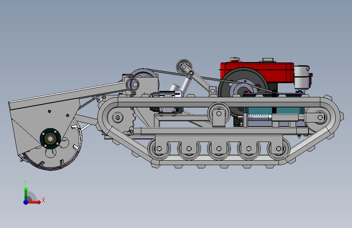Select the long boom arm holding cutter

point(69,95)
